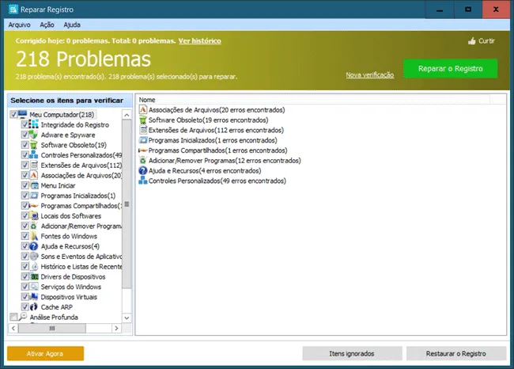Click the green Reparar o Registro button
Screen dimensions: 514x369
(x=451, y=69)
